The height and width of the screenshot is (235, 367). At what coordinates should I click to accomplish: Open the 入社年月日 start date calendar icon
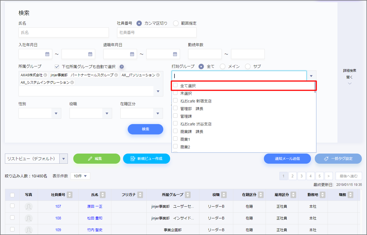47,54
